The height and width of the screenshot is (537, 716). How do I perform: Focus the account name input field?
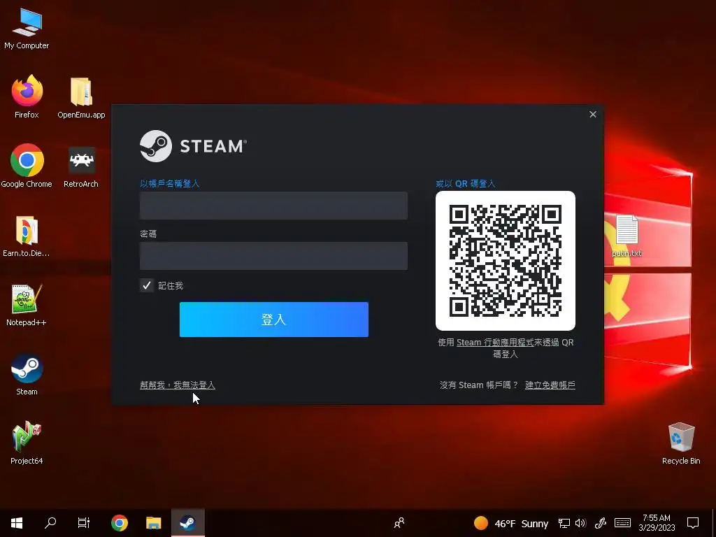273,206
